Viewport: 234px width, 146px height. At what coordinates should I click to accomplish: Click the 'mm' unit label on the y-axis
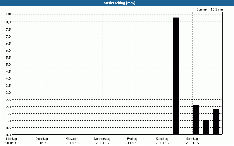pyautogui.click(x=8, y=14)
